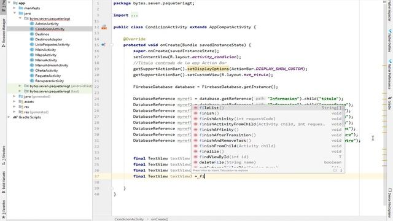Choose finishAffinity() suggestion
The height and width of the screenshot is (221, 393).
(x=268, y=130)
